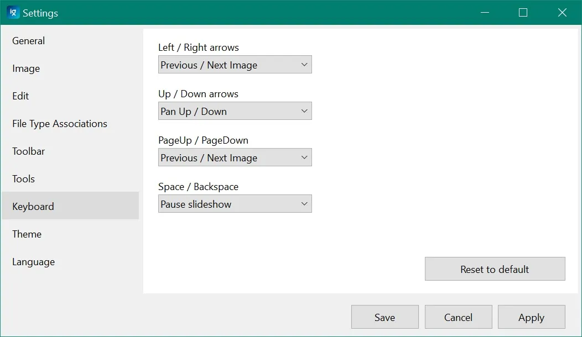Expand the Up / Down arrows dropdown
Screen dimensions: 582x337
pyautogui.click(x=235, y=111)
